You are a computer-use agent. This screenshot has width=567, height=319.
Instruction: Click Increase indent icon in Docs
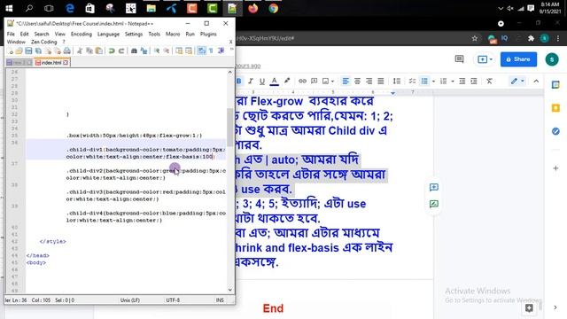click(x=474, y=81)
